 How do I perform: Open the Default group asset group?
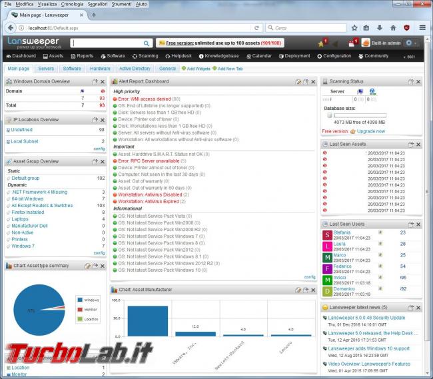pyautogui.click(x=25, y=179)
